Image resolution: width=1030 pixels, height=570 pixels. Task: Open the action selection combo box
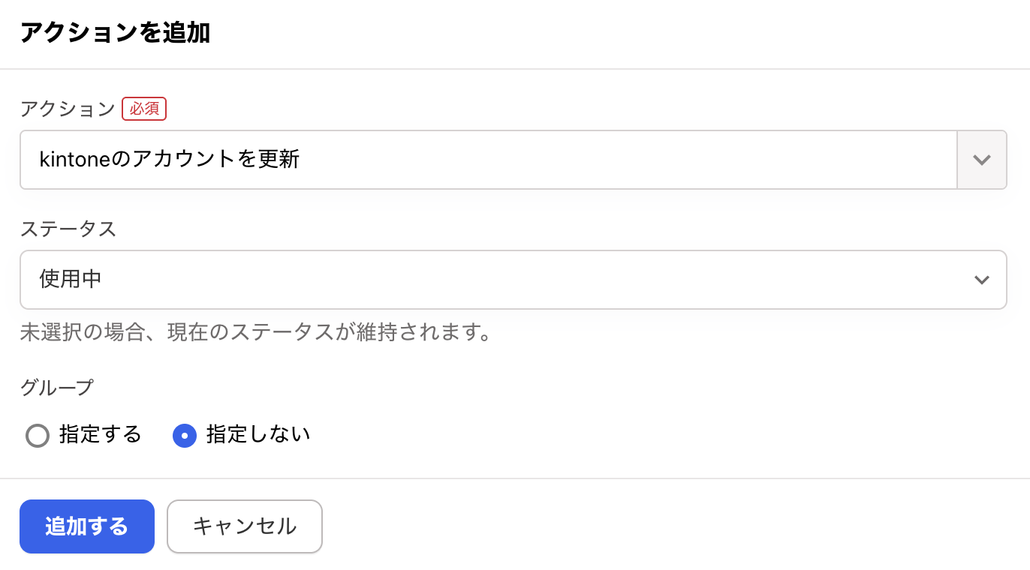click(488, 160)
